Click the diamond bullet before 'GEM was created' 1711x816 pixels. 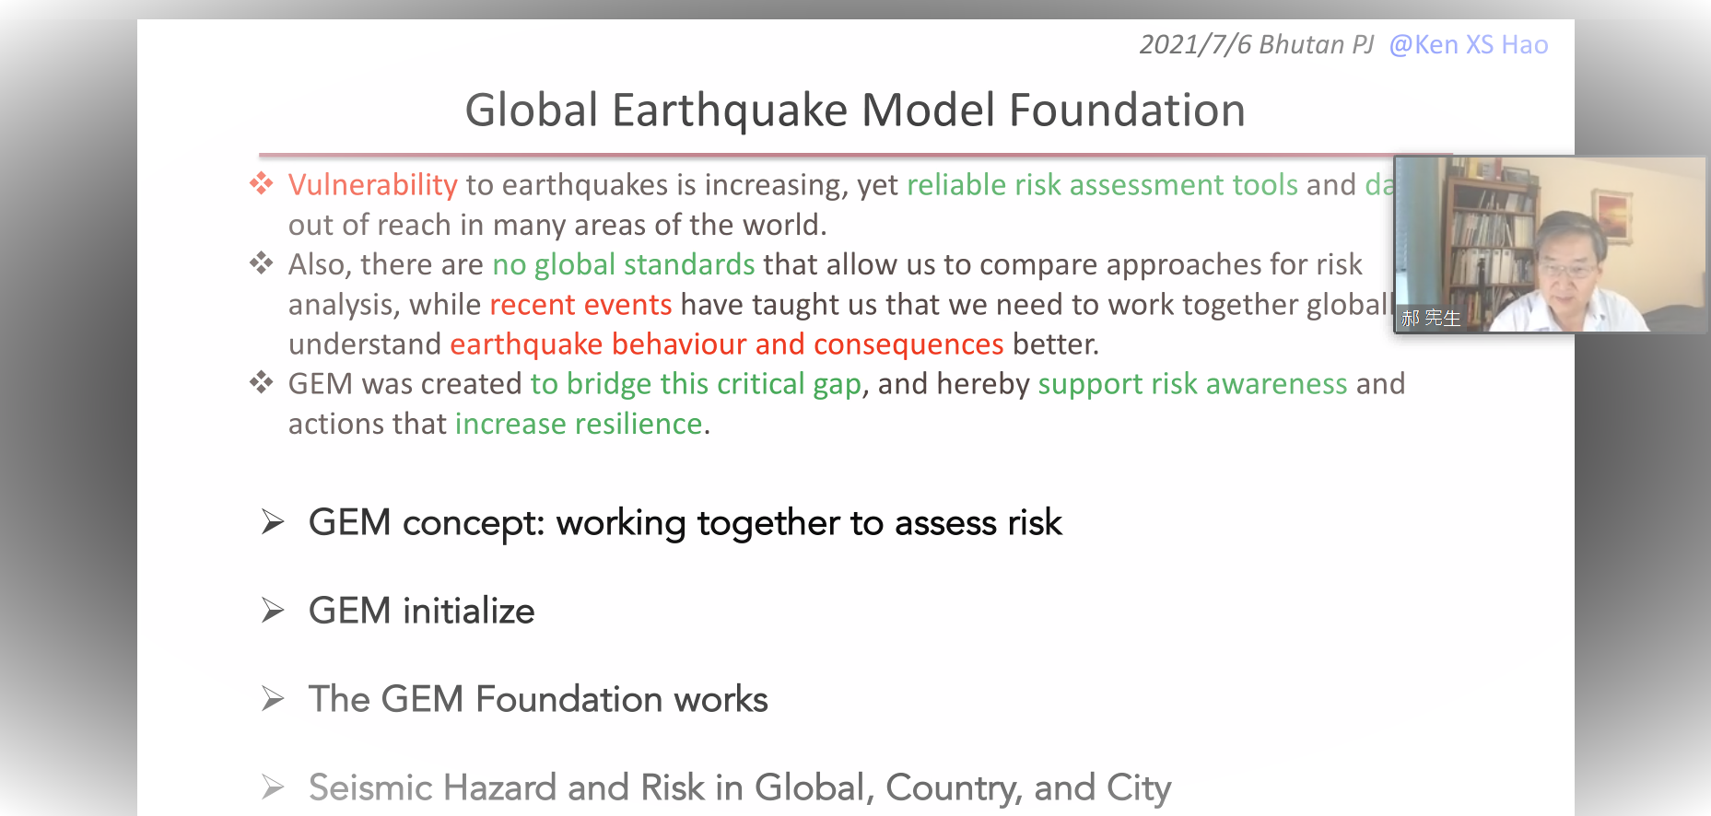click(262, 382)
